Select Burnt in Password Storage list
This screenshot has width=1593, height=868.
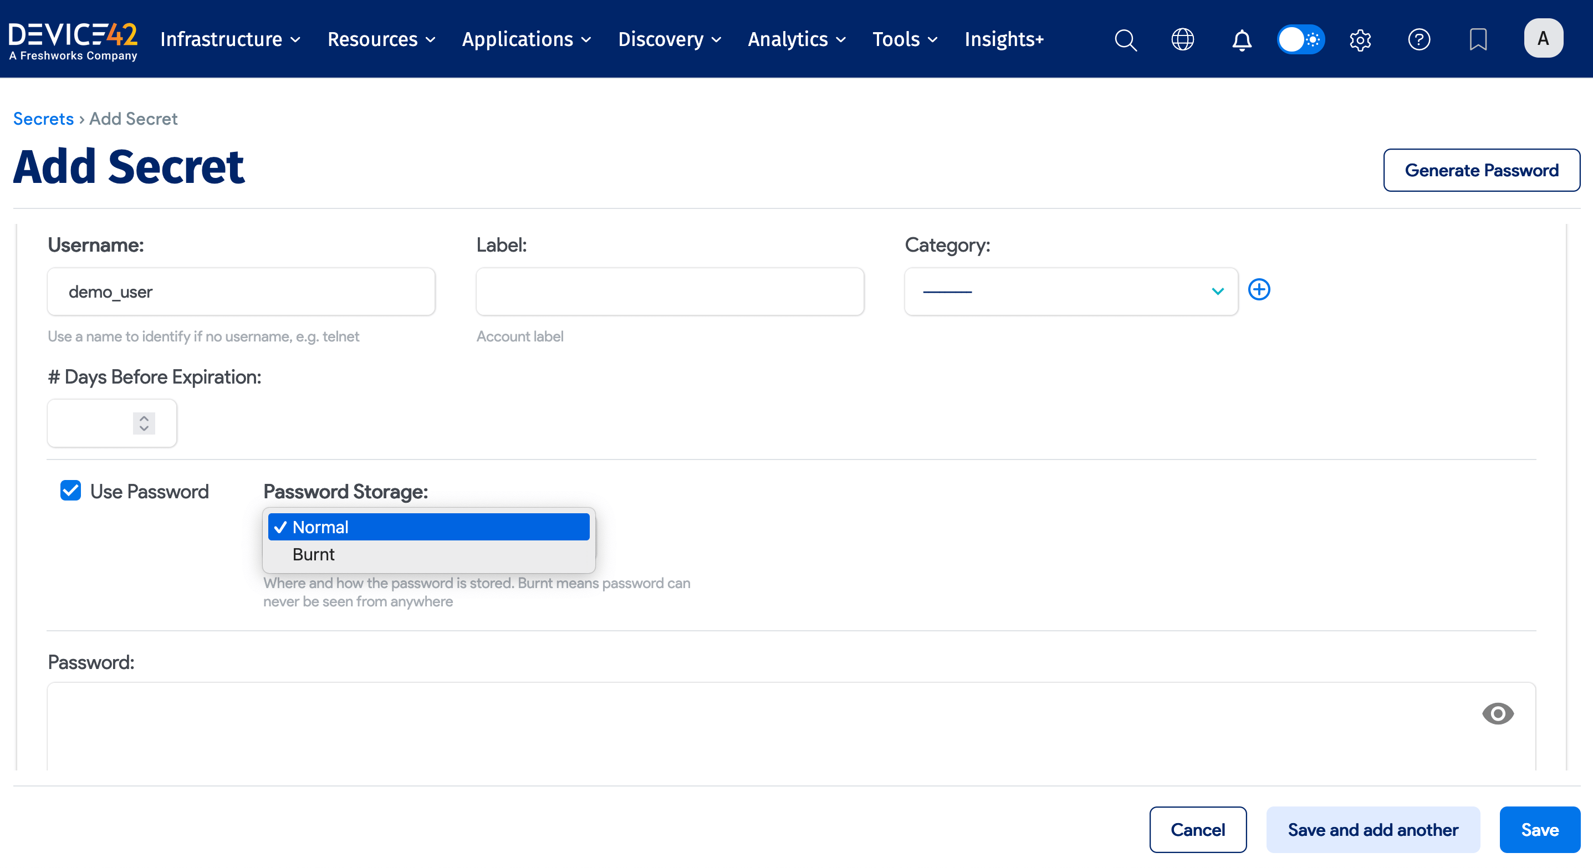[x=314, y=554]
